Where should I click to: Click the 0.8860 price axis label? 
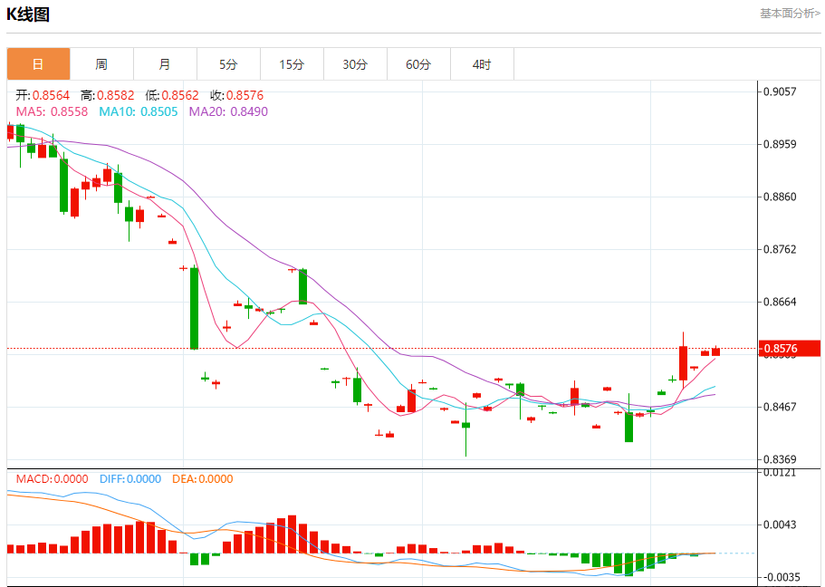[x=780, y=197]
